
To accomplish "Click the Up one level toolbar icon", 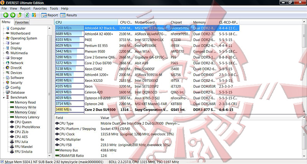I will [20, 15].
